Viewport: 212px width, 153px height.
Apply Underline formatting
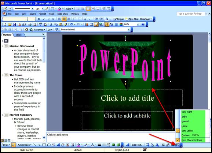(x=48, y=19)
